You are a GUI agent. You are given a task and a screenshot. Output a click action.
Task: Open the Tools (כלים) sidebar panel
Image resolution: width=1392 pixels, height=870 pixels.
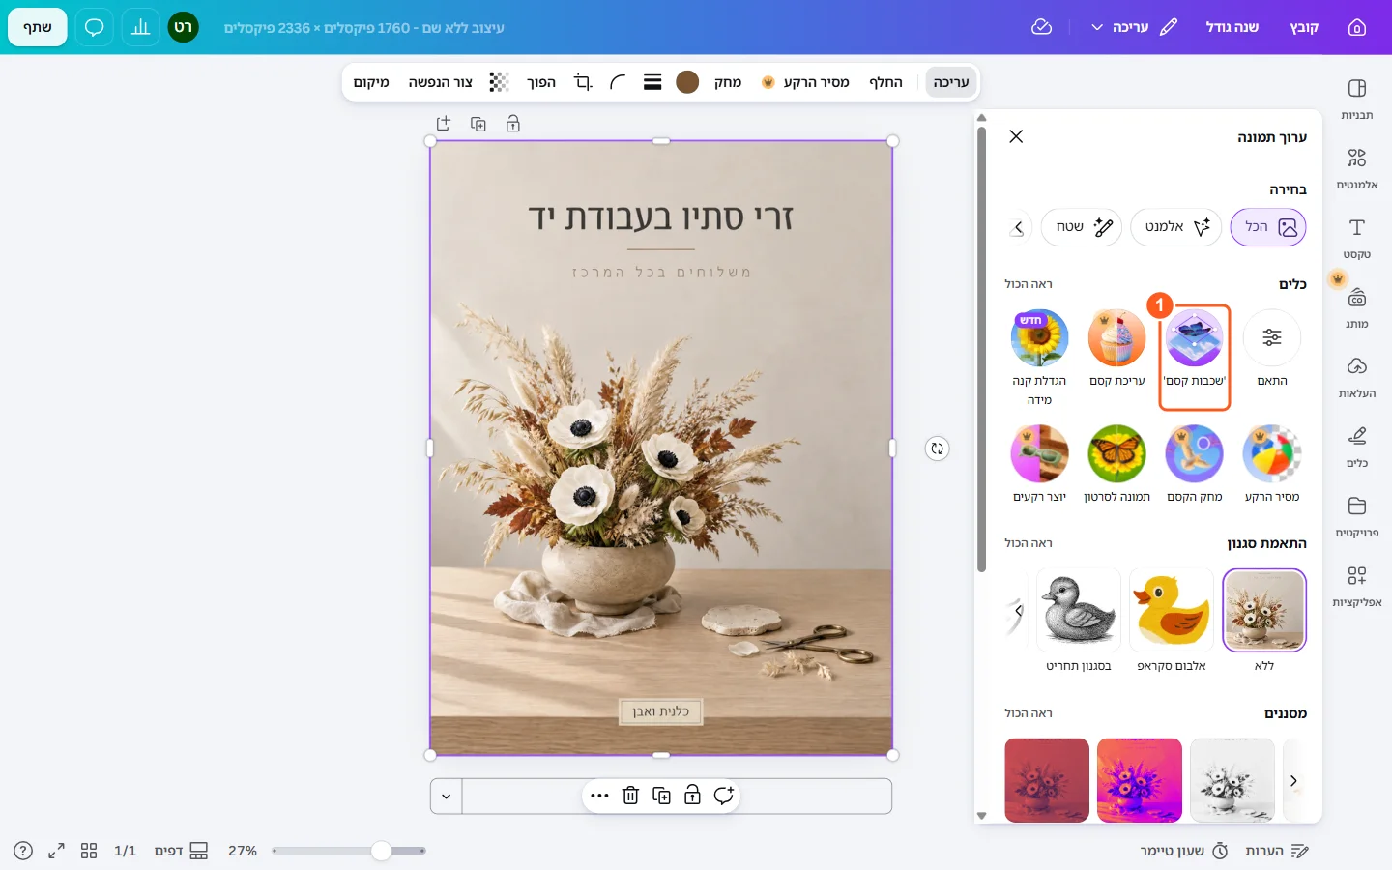click(x=1357, y=448)
